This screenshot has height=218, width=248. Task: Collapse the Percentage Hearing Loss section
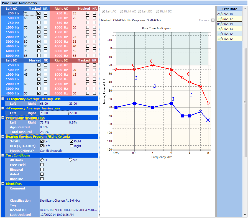[x=3, y=118]
